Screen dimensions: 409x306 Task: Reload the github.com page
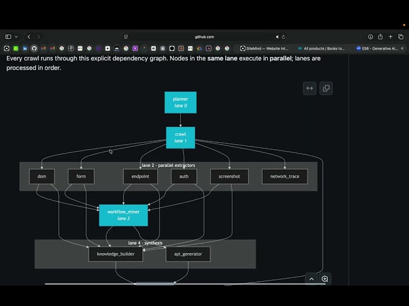coord(284,37)
